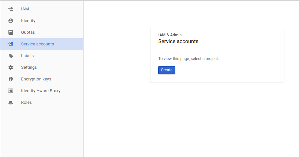
Task: Click the Settings gear icon
Action: pos(11,67)
